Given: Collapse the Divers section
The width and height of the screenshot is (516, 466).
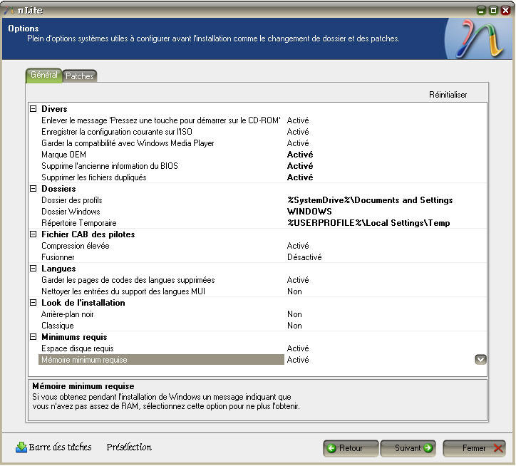Looking at the screenshot, I should [x=33, y=108].
